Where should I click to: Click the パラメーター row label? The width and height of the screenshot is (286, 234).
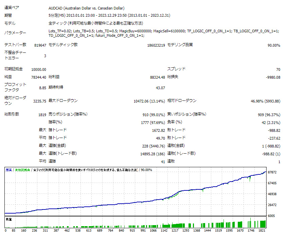[x=15, y=33]
